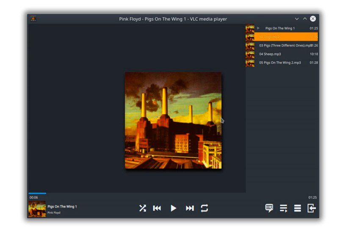Toggle the playlist view icon

[x=284, y=208]
